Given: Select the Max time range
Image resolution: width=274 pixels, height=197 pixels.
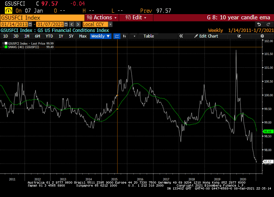Looking at the screenshot, I should click(x=83, y=36).
